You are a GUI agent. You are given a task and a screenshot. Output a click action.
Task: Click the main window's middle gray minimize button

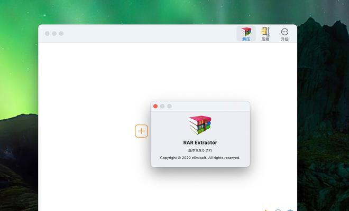(54, 33)
